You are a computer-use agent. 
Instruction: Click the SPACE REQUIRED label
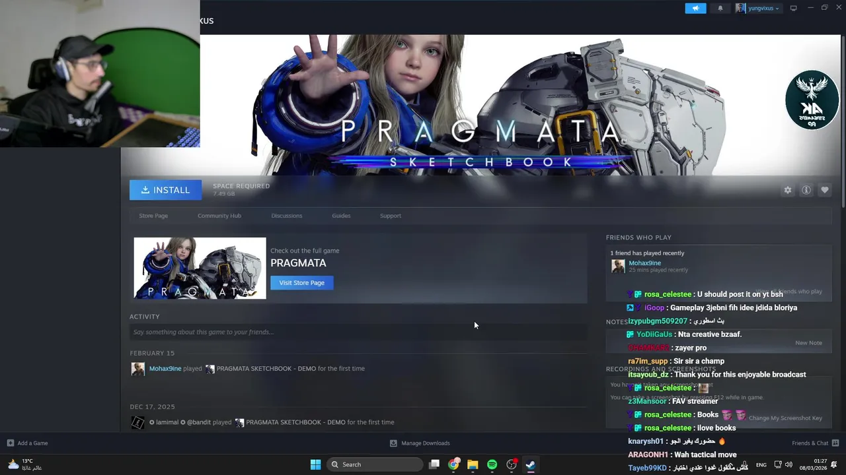[241, 186]
